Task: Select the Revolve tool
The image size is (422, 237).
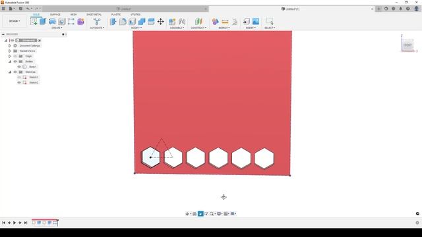Action: [x=52, y=22]
